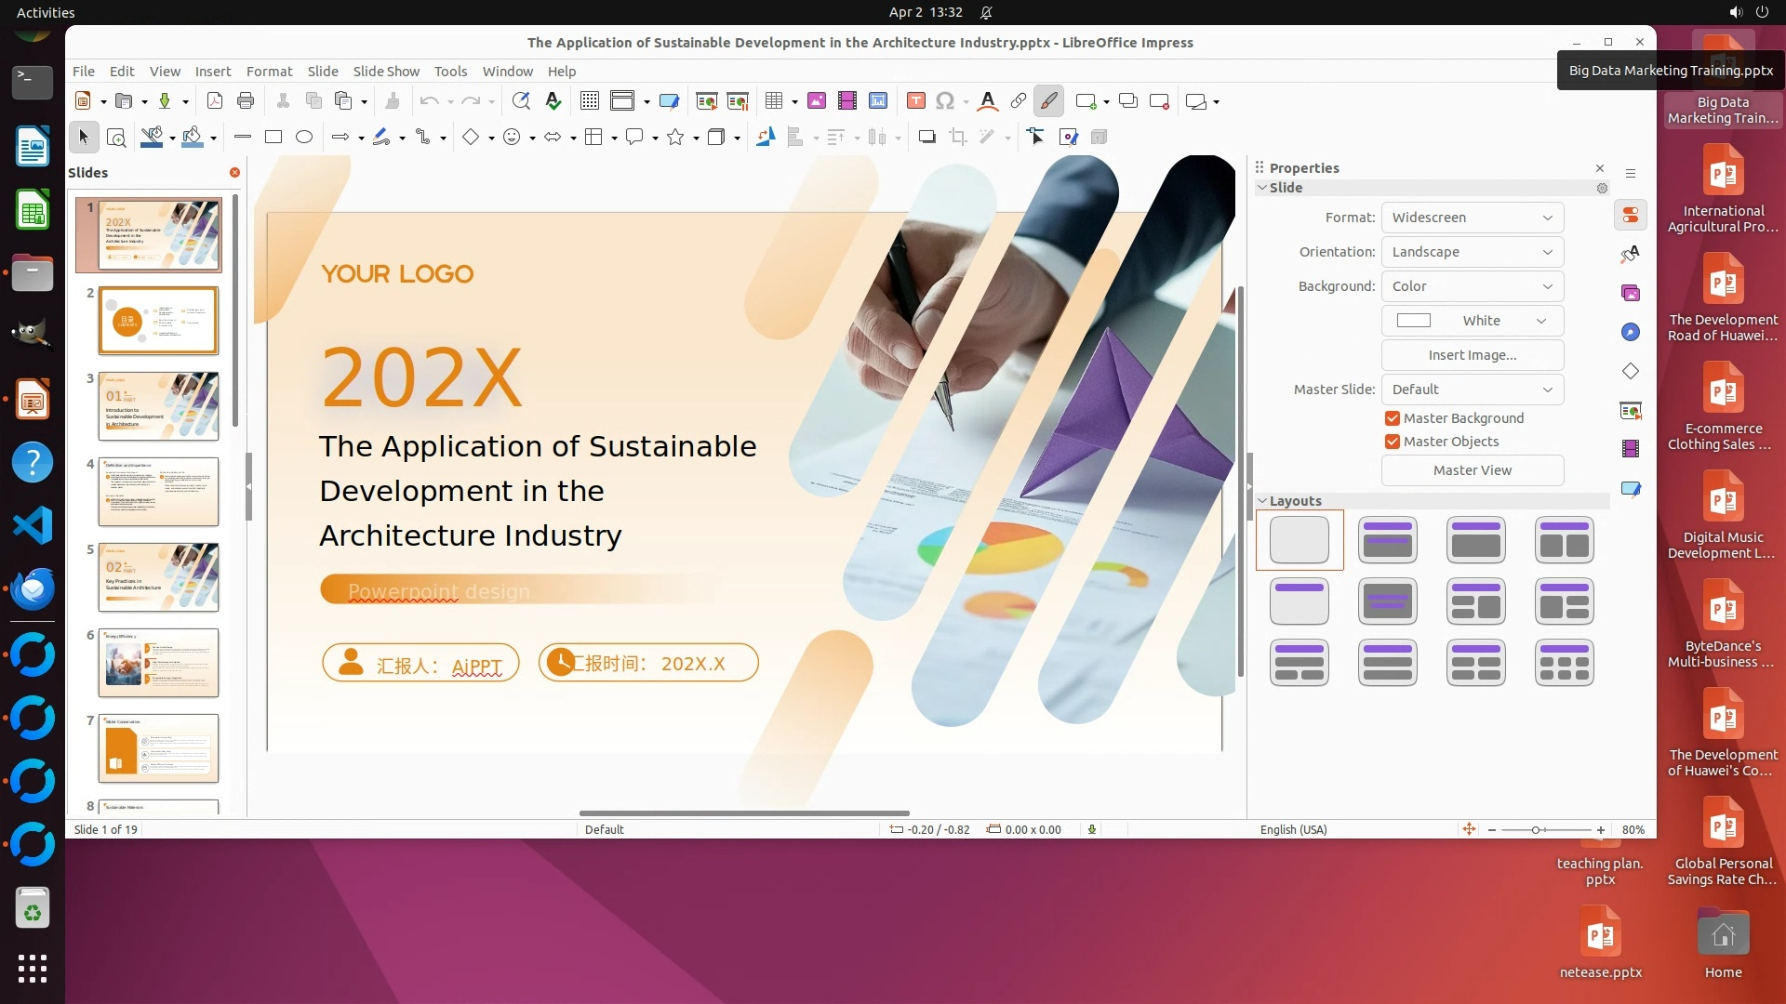Click the Insert Text Box icon
The width and height of the screenshot is (1786, 1004).
915,101
